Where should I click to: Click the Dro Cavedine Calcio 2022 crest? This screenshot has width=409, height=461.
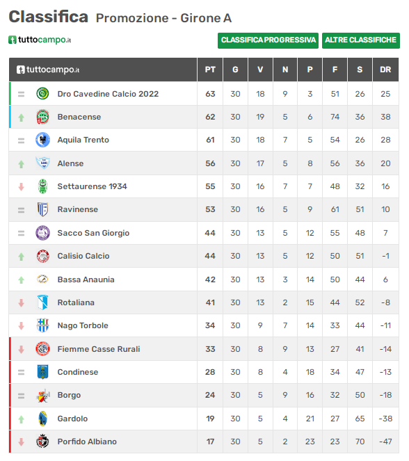(42, 93)
